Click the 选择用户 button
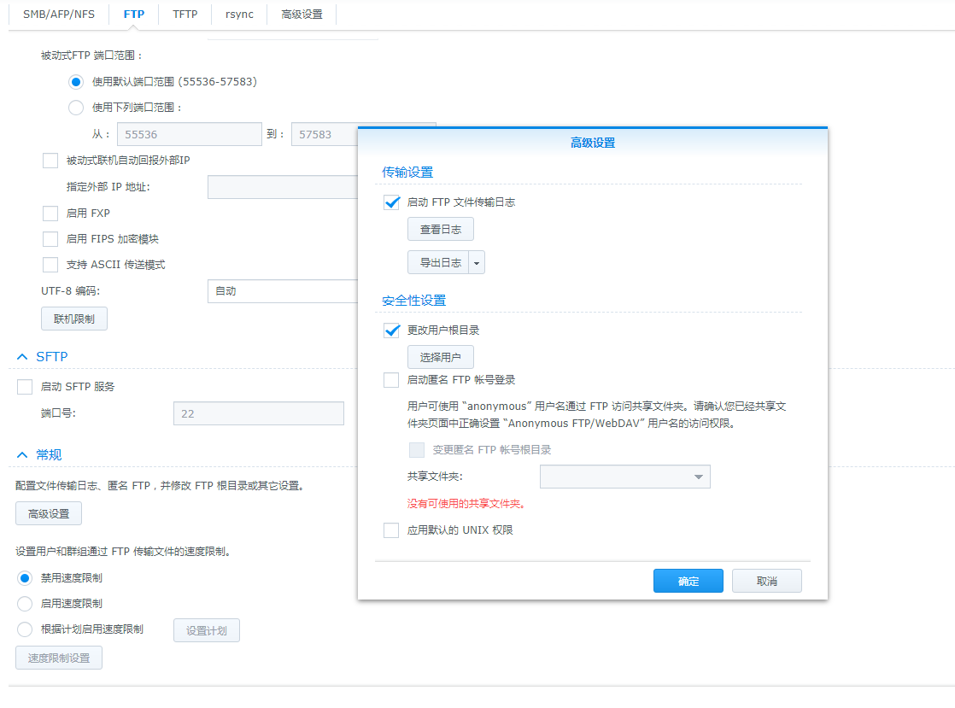Image resolution: width=955 pixels, height=708 pixels. coord(441,357)
